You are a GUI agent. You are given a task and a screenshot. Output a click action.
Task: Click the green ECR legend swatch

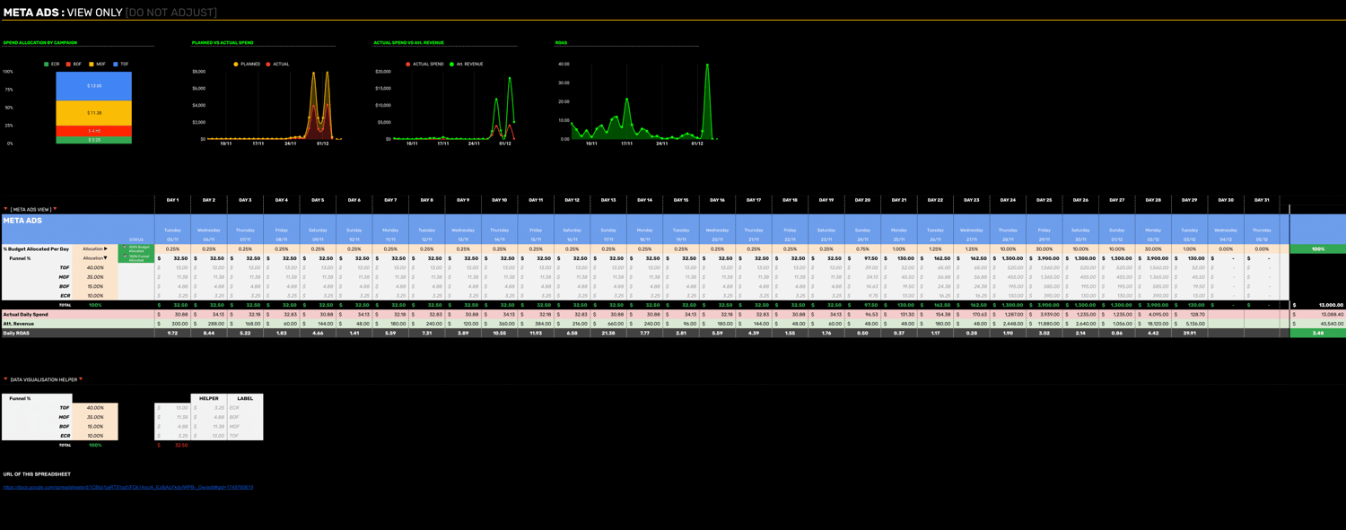47,65
